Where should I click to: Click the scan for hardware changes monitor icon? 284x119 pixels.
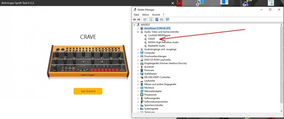point(167,20)
